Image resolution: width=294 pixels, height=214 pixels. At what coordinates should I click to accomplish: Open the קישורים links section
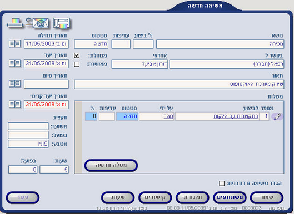[155, 197]
